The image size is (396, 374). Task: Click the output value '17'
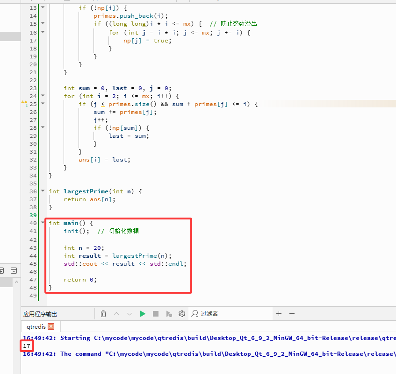point(27,346)
